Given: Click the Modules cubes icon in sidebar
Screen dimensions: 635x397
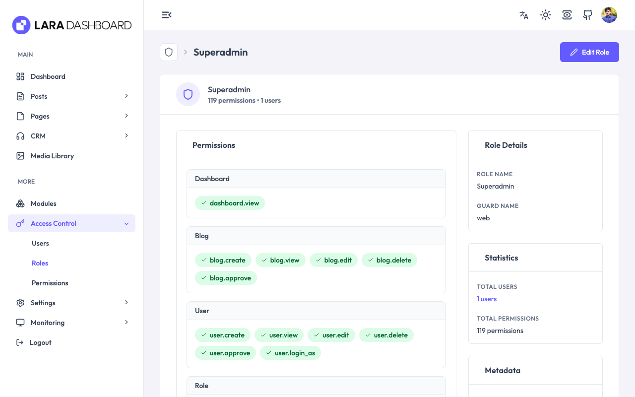Looking at the screenshot, I should pos(20,203).
